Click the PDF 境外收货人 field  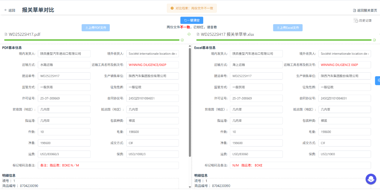pyautogui.click(x=152, y=54)
